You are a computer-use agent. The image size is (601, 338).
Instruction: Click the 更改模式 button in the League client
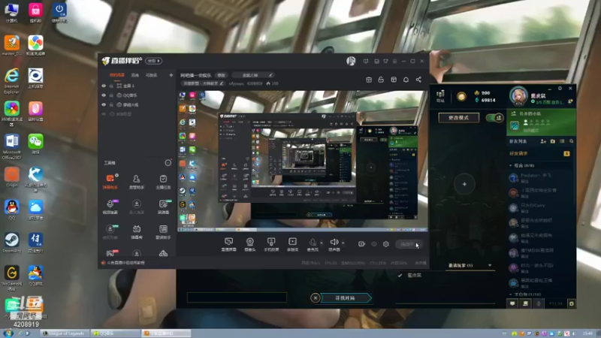[459, 118]
